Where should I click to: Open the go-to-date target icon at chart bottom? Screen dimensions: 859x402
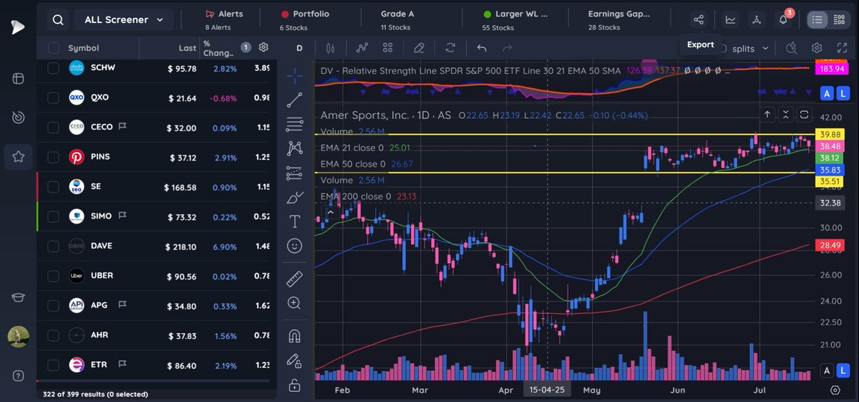(x=835, y=390)
